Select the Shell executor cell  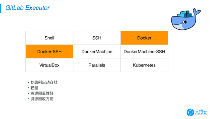pyautogui.click(x=49, y=38)
